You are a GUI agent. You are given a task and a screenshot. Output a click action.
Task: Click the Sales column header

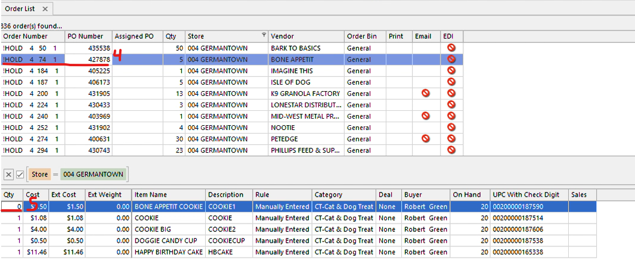click(583, 195)
